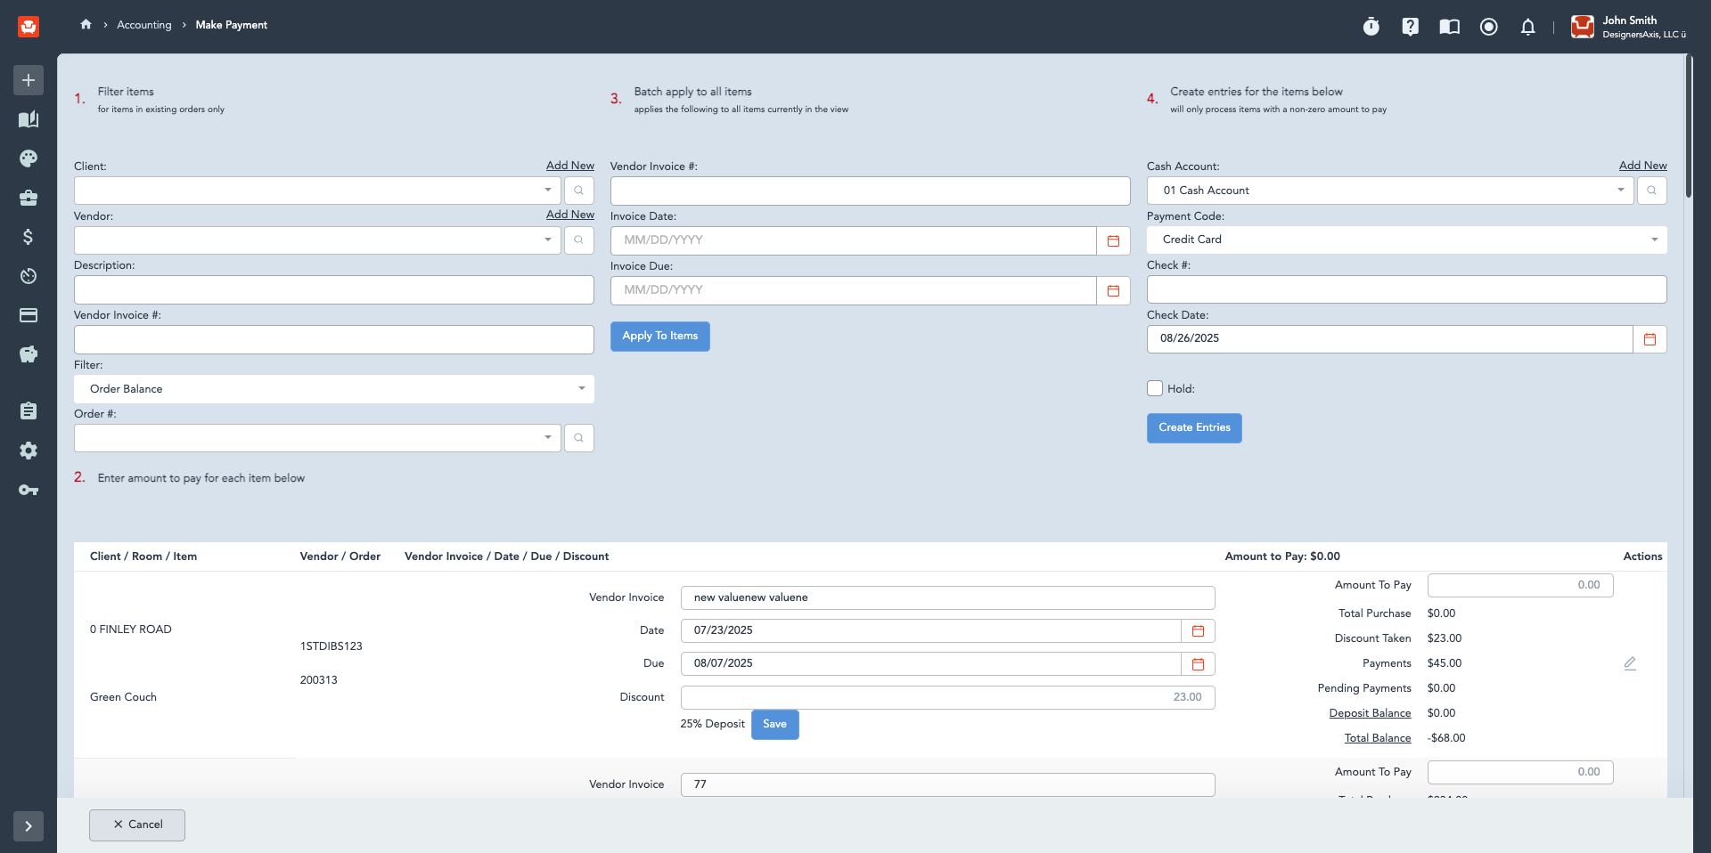1711x853 pixels.
Task: Click the Check # input field
Action: pos(1406,289)
